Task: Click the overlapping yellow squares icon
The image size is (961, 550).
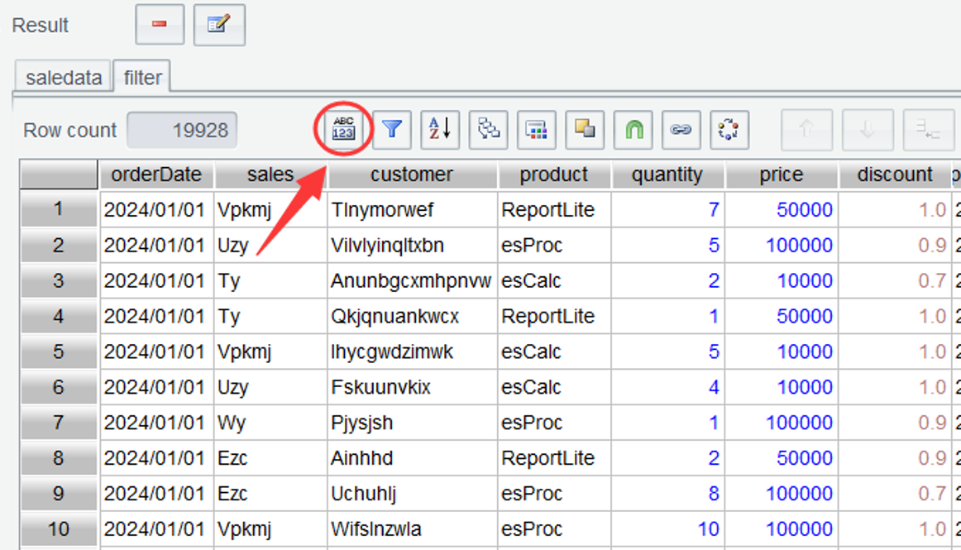Action: tap(585, 130)
